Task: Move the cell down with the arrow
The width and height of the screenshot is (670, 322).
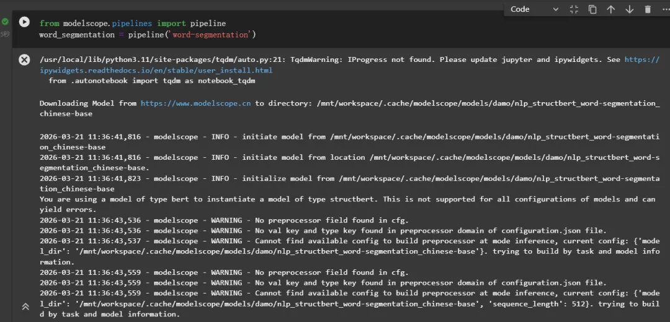Action: point(630,9)
